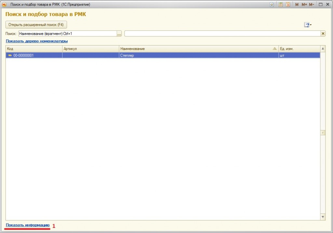The width and height of the screenshot is (333, 233).
Task: Open the calculator icon in title bar
Action: tap(281, 5)
